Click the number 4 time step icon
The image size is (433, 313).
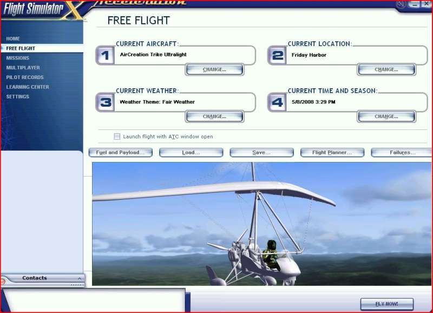tap(277, 102)
